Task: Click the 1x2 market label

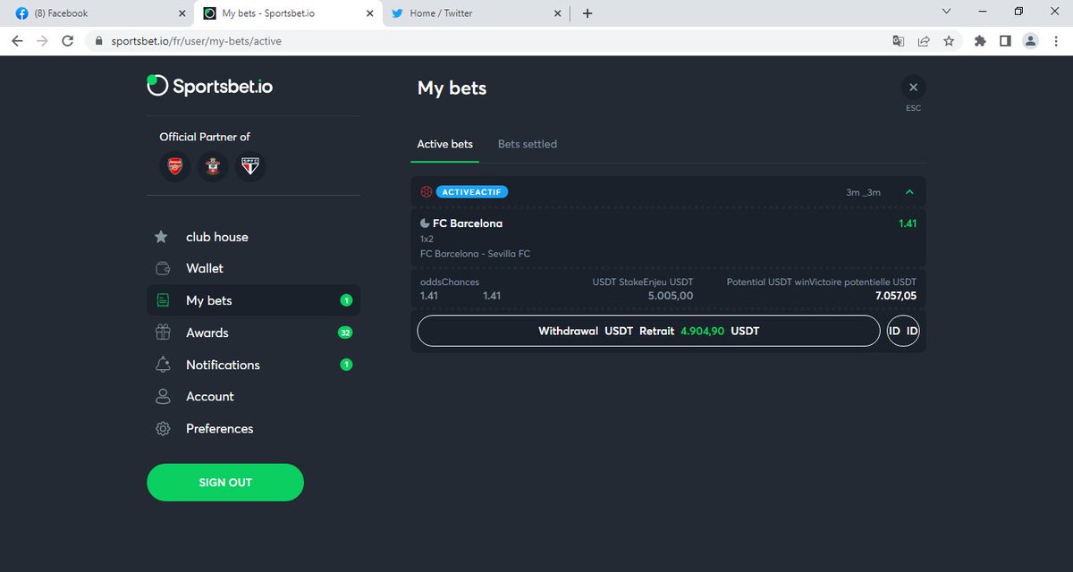Action: tap(427, 240)
